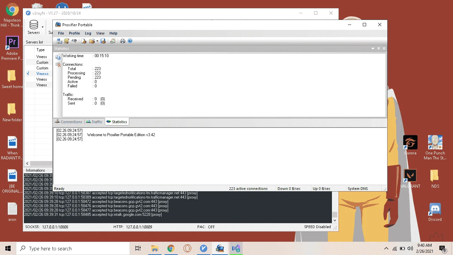Open the File menu in Proxifier
Screen dimensions: 453x255
(61, 33)
